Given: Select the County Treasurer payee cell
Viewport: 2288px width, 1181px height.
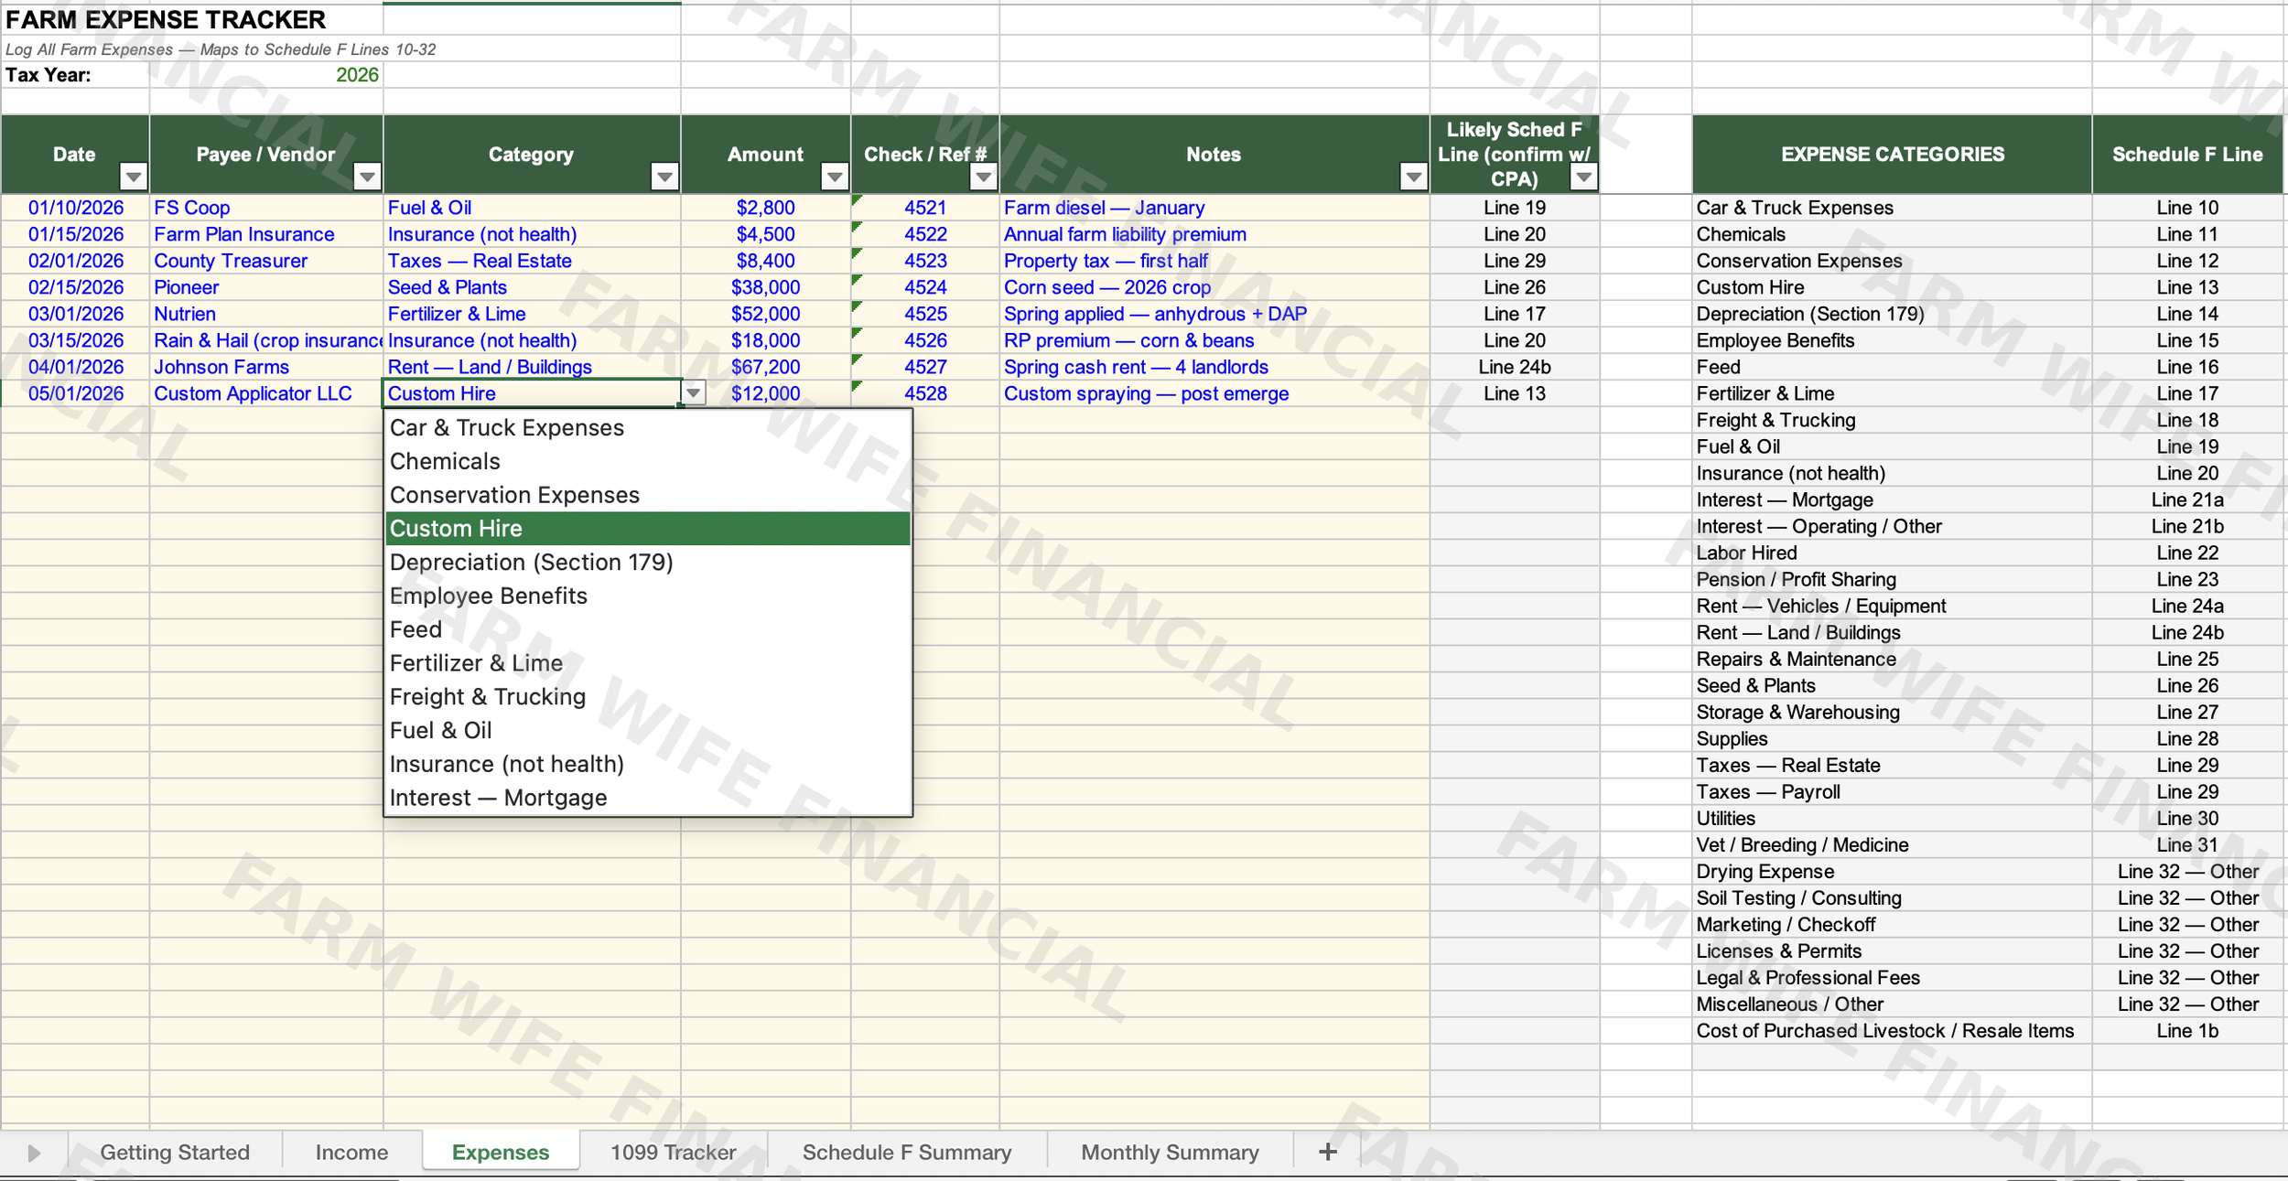Looking at the screenshot, I should click(266, 261).
